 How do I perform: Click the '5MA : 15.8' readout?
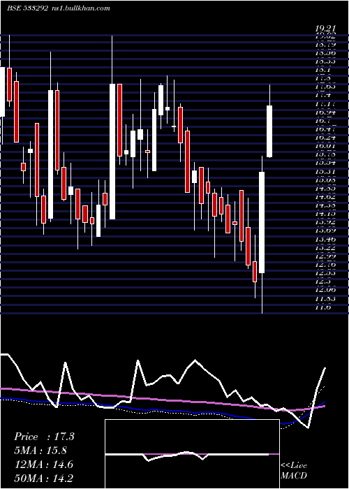pyautogui.click(x=40, y=451)
